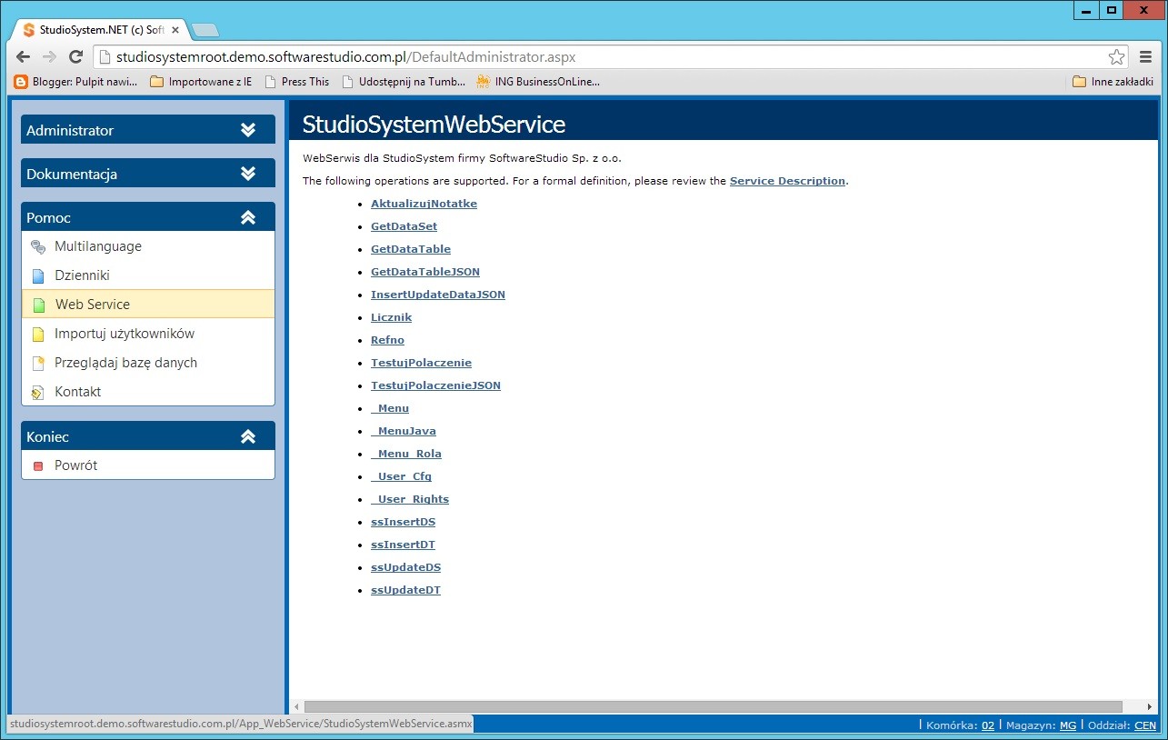Open the Chrome hamburger menu

point(1145,56)
